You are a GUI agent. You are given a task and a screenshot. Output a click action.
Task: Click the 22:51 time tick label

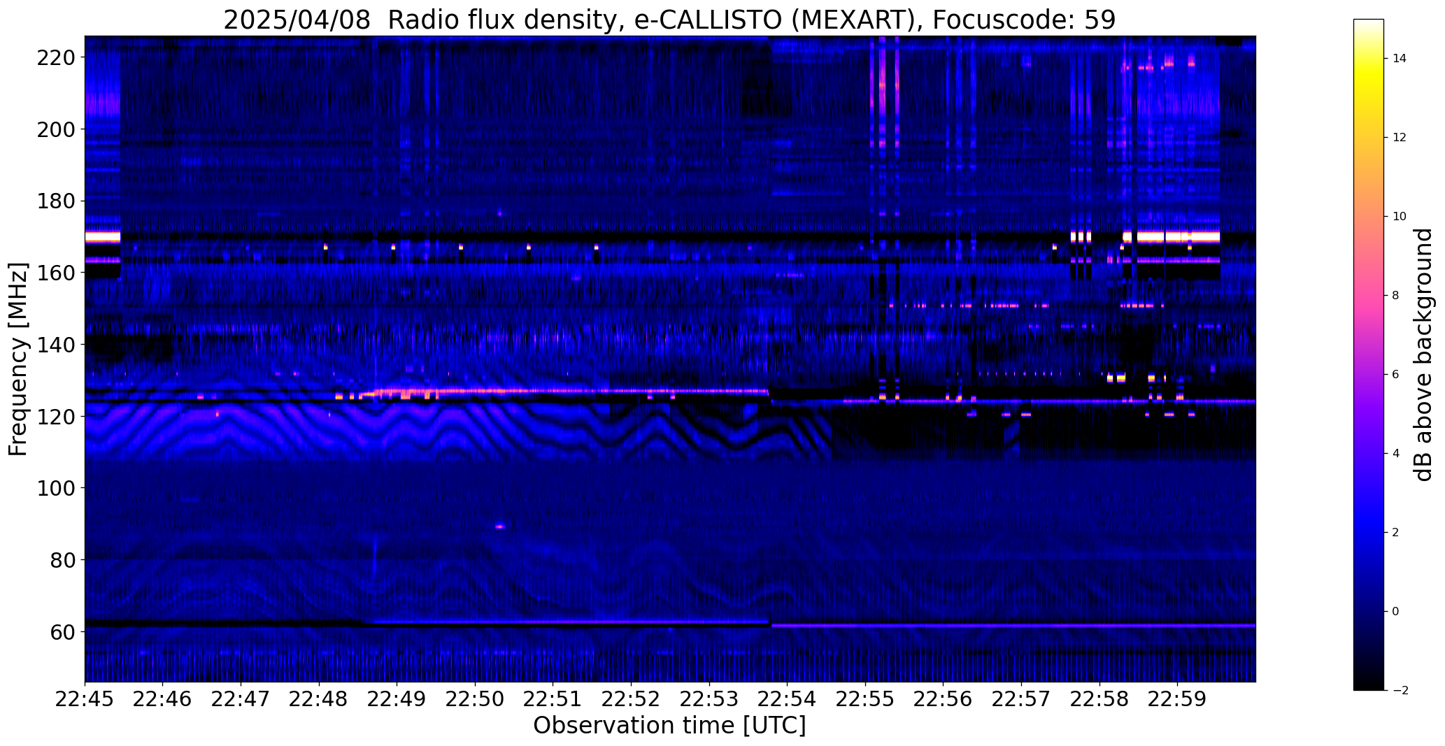point(553,699)
